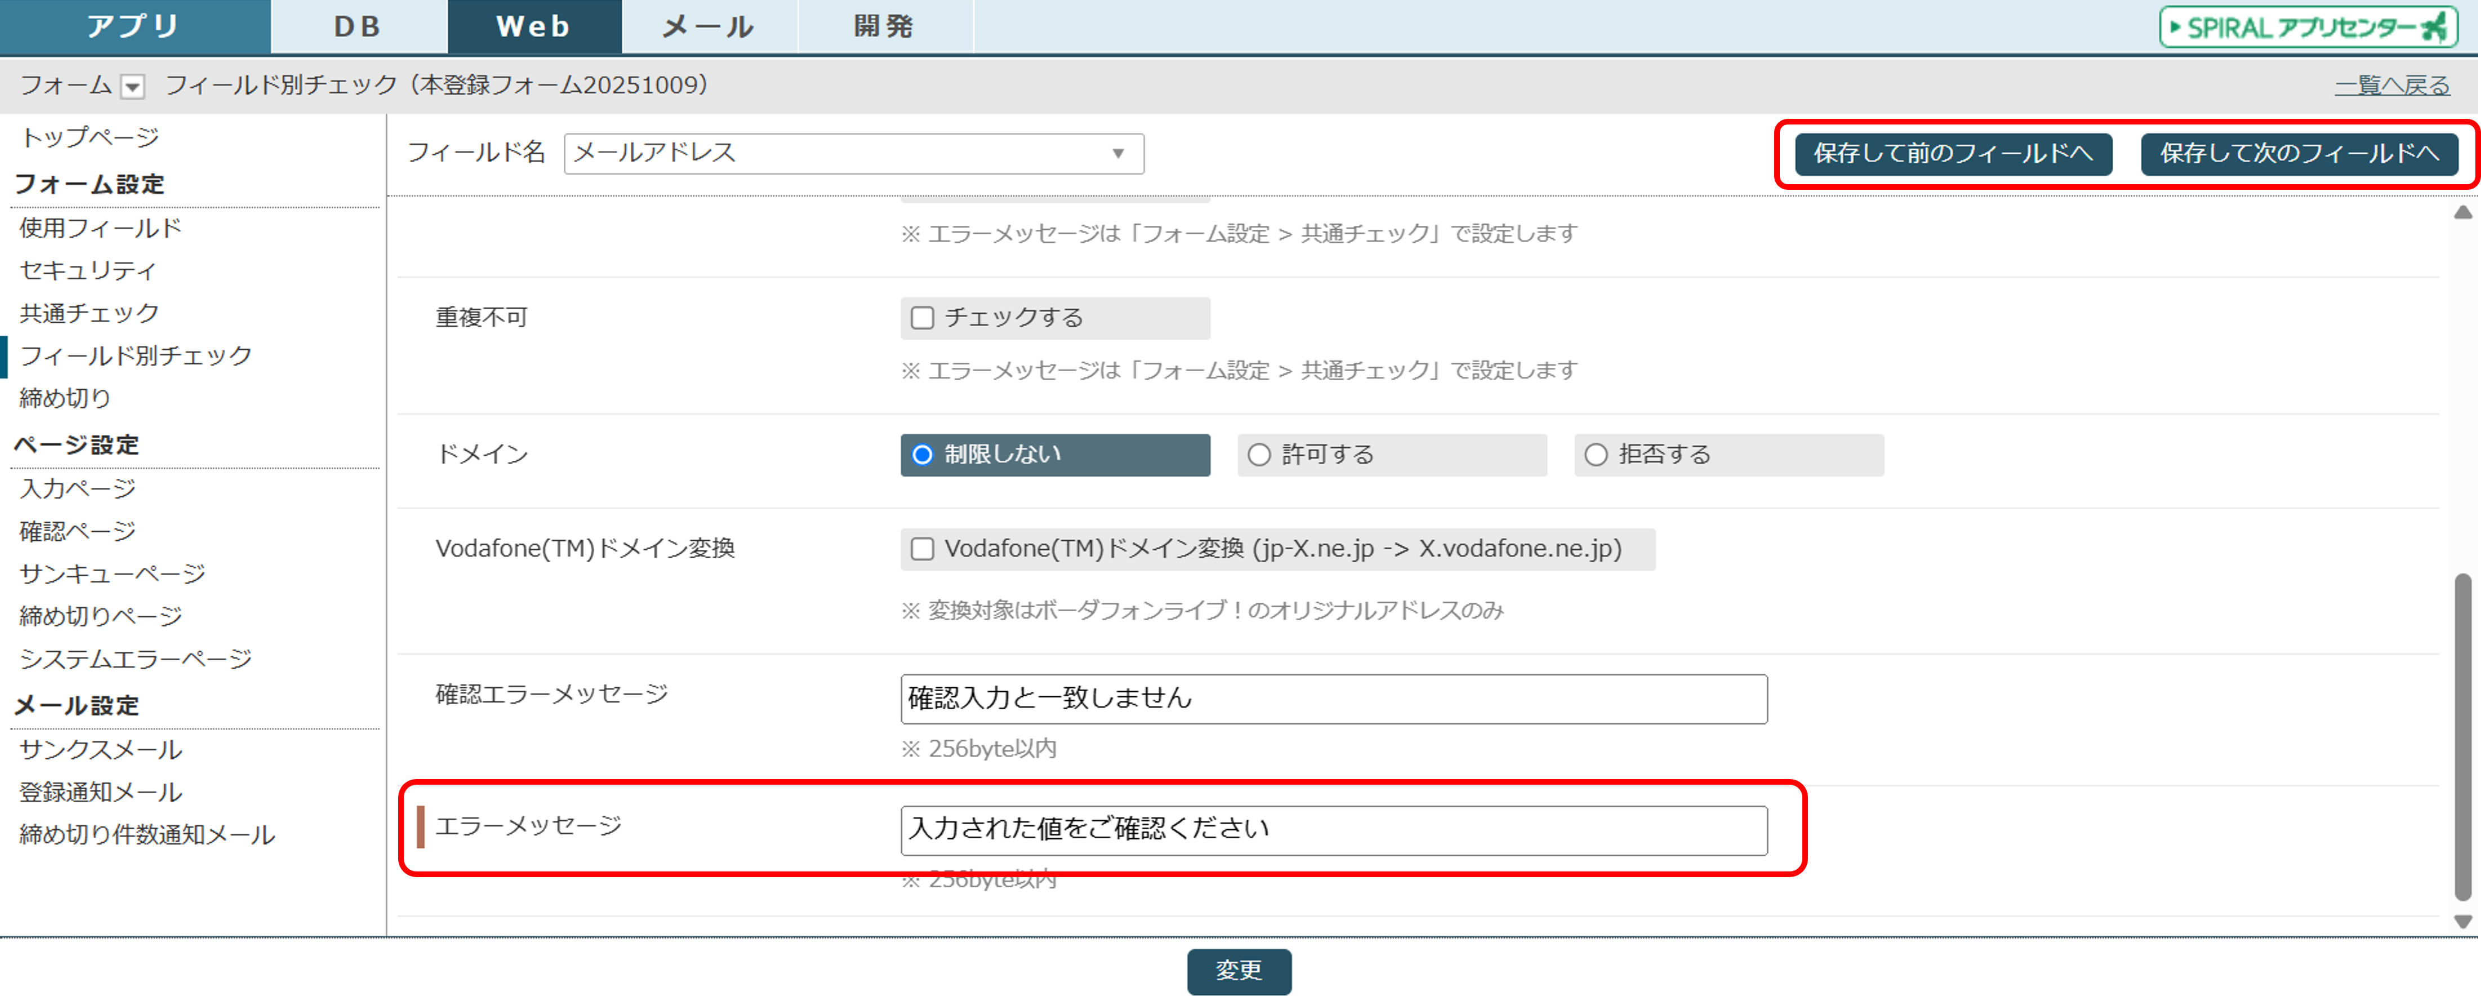Choose 制限しない domain option
Image resolution: width=2481 pixels, height=1001 pixels.
tap(923, 455)
